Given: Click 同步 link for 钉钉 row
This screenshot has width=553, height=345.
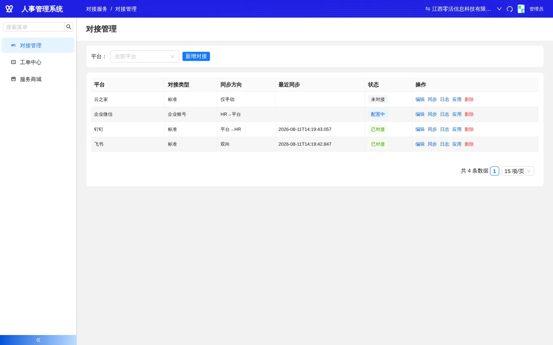Looking at the screenshot, I should (432, 129).
